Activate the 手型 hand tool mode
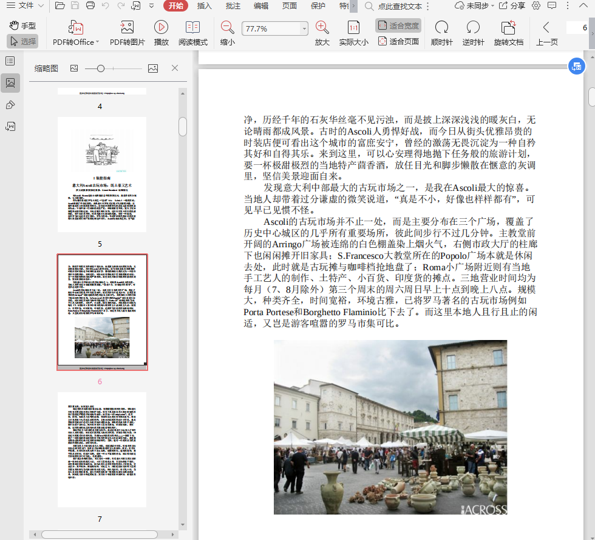This screenshot has height=540, width=595. tap(23, 25)
